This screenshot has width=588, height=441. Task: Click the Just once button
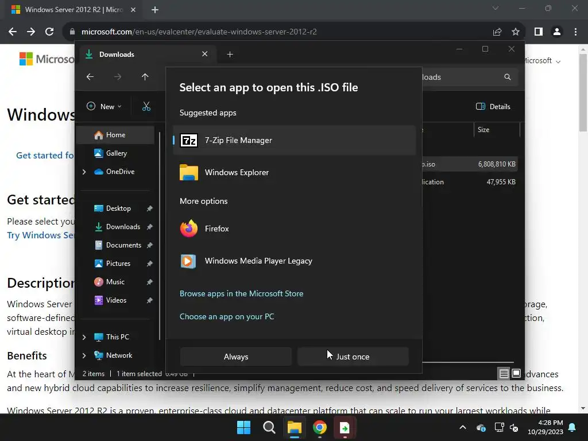pos(353,357)
